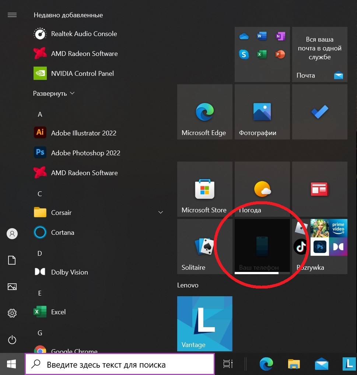Open the Фотографии tile
The height and width of the screenshot is (375, 357).
point(262,112)
